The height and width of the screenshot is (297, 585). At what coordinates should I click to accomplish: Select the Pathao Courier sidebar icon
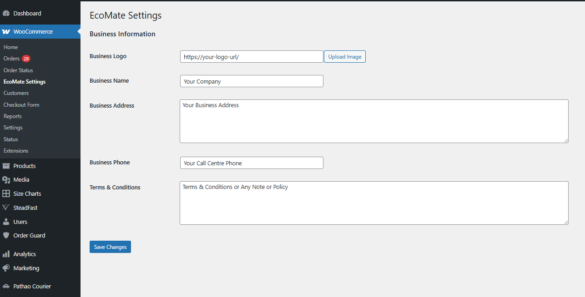point(6,286)
